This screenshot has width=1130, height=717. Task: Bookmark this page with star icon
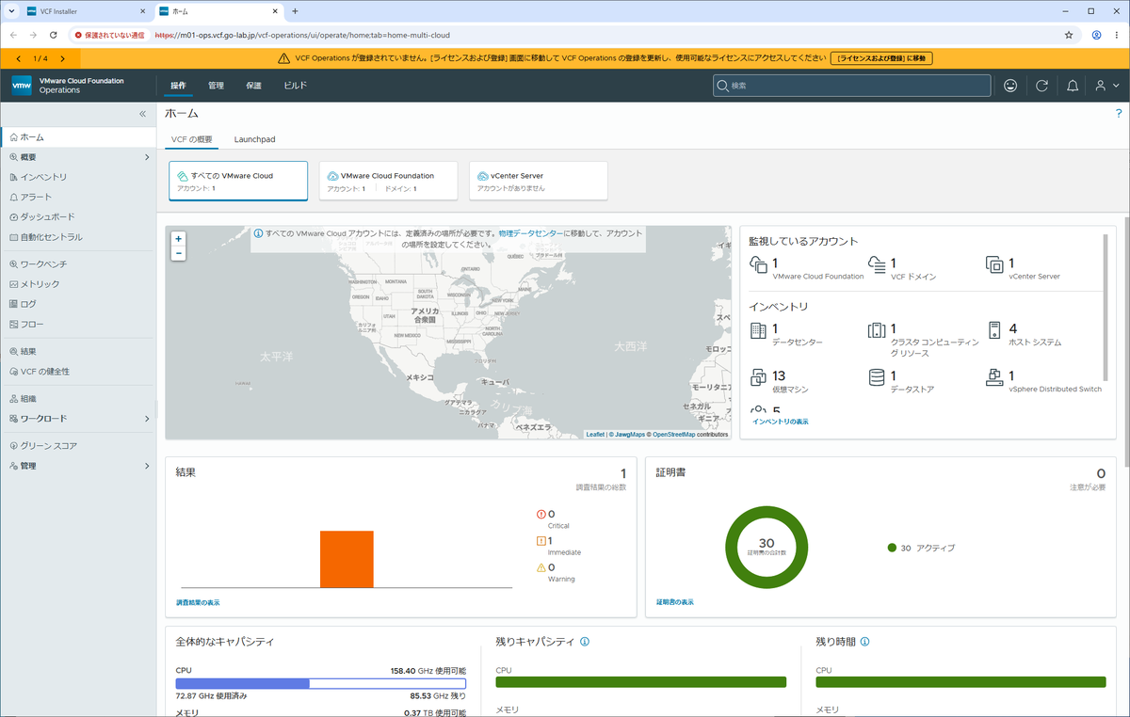click(1069, 35)
